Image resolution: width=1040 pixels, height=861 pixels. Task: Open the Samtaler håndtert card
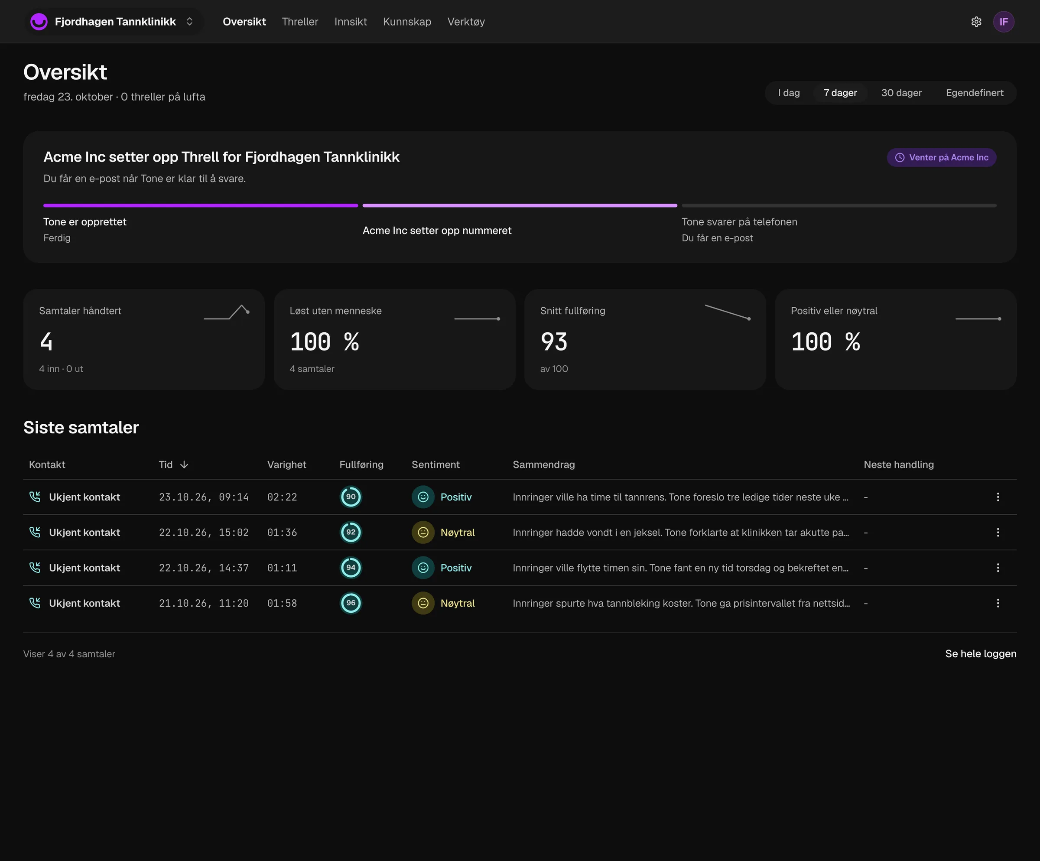(x=143, y=339)
